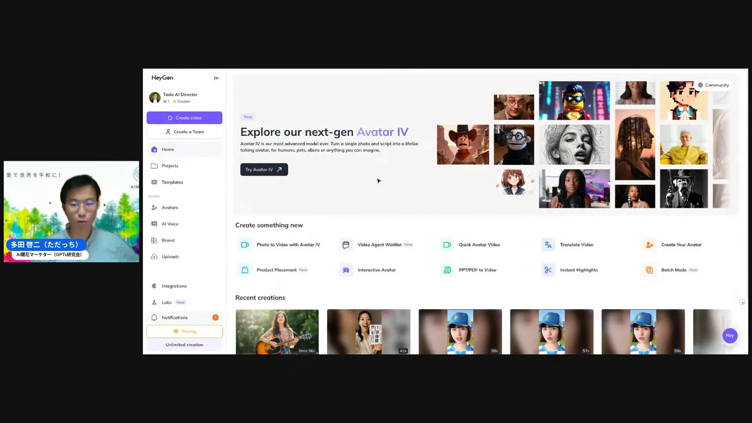Viewport: 752px width, 423px height.
Task: Click the Labs flask icon
Action: click(154, 302)
